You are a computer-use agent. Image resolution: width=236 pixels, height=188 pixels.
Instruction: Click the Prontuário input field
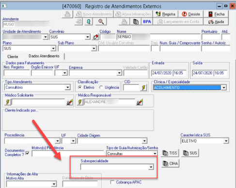pos(211,37)
